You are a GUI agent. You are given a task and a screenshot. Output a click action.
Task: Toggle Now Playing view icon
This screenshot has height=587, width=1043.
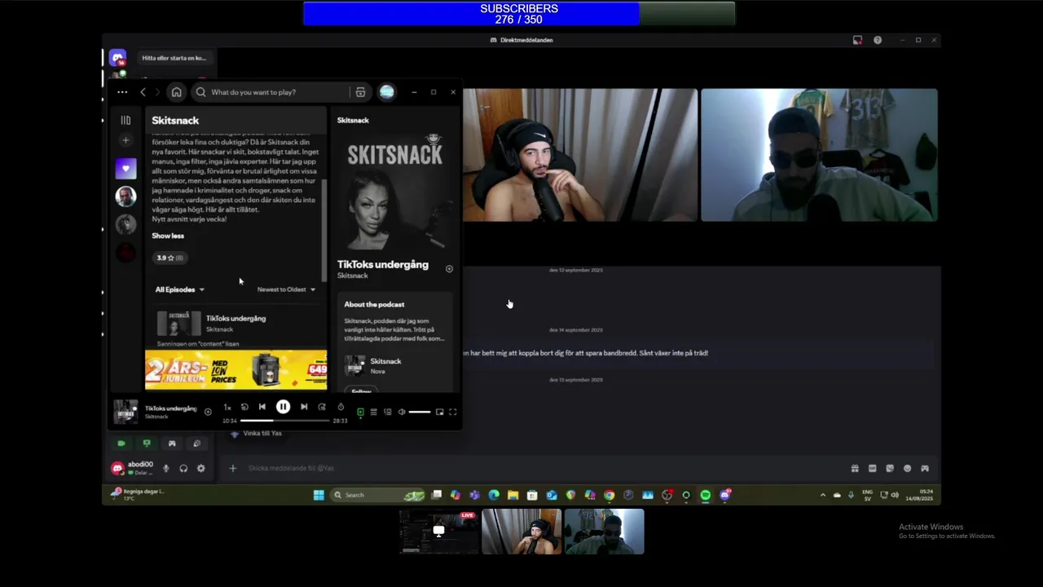pos(360,412)
